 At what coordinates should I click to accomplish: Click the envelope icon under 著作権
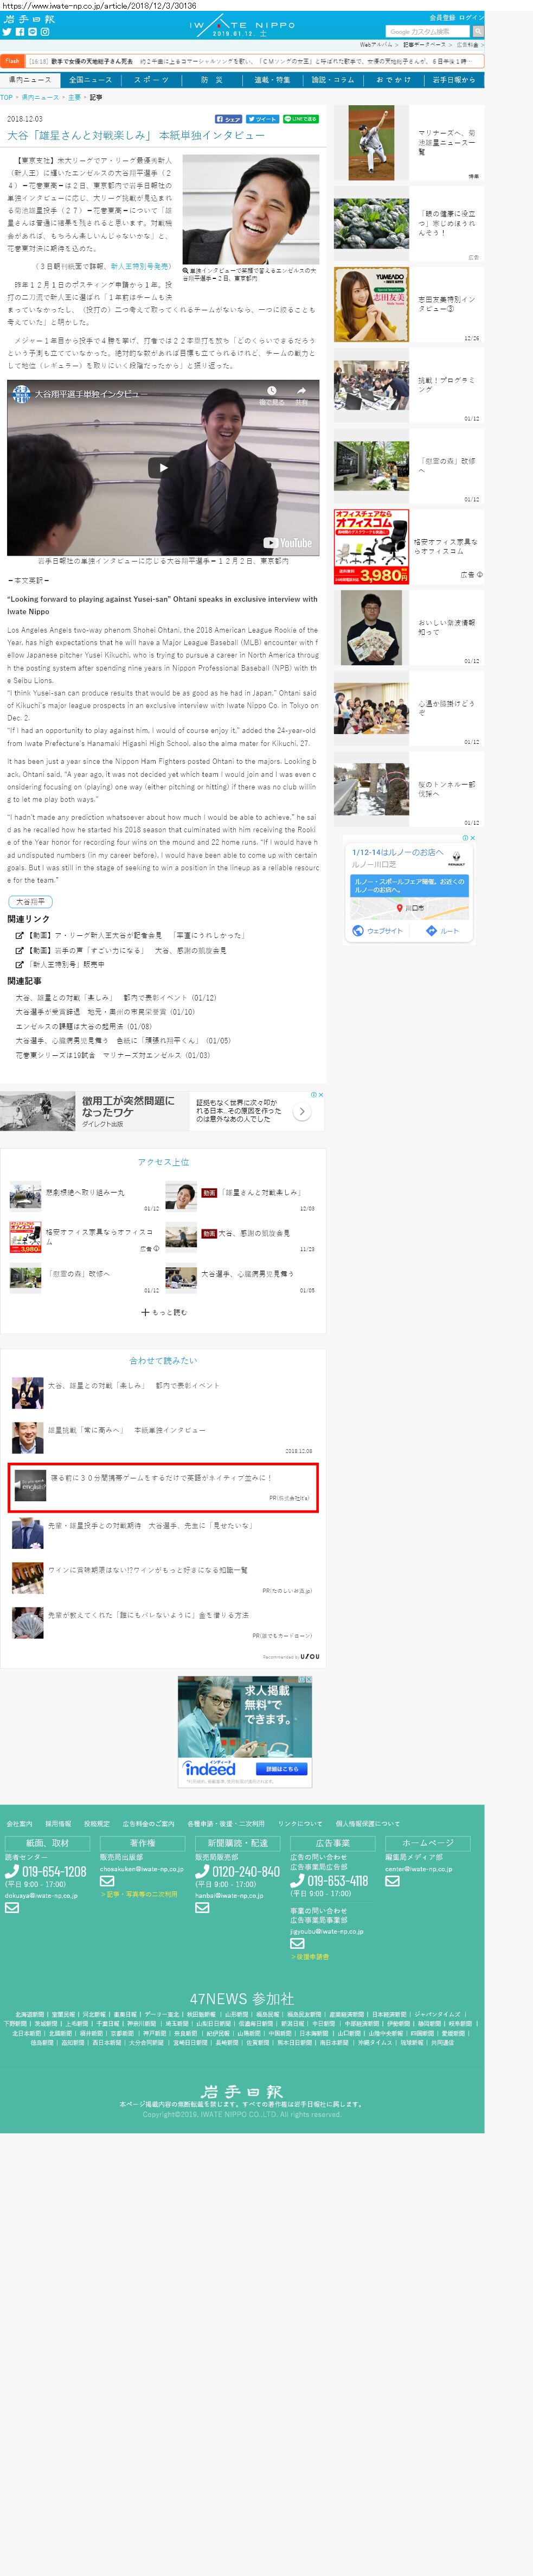tap(107, 1880)
